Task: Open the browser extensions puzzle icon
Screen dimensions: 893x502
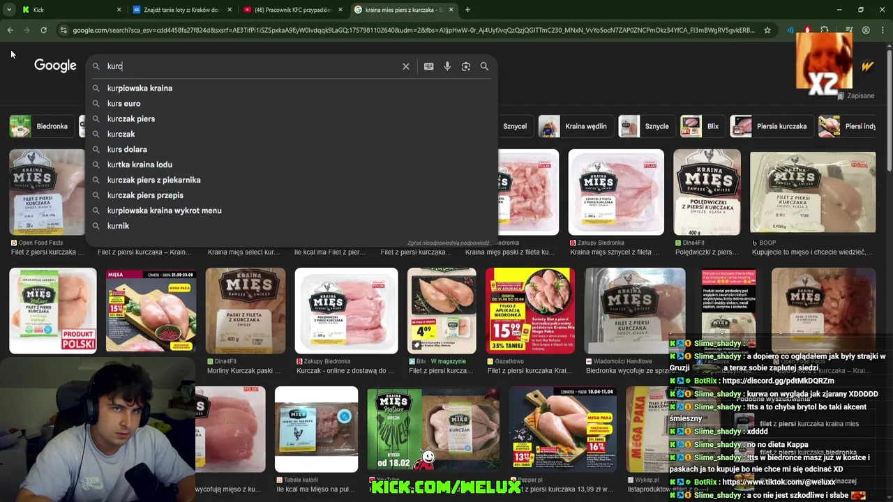Action: [x=824, y=30]
